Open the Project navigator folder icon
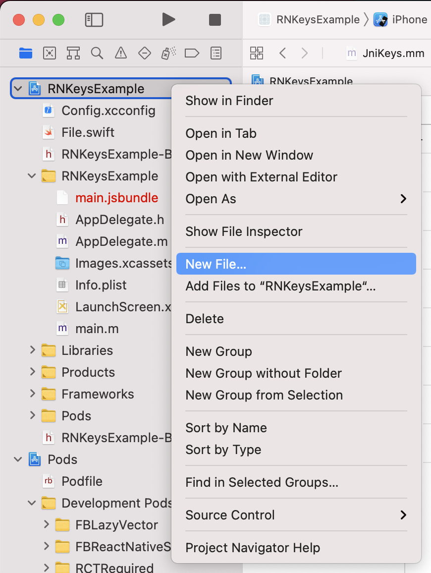 point(26,54)
